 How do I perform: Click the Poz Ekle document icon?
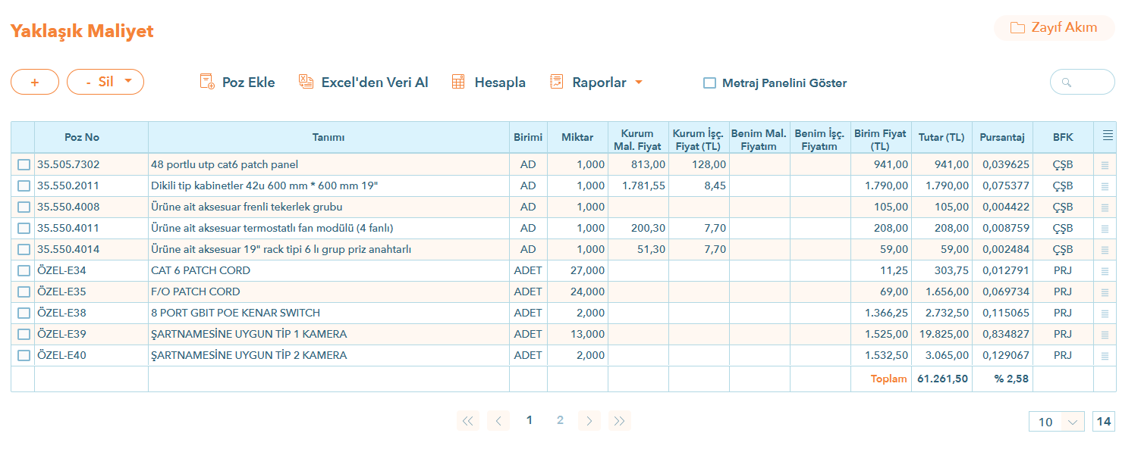click(x=207, y=83)
